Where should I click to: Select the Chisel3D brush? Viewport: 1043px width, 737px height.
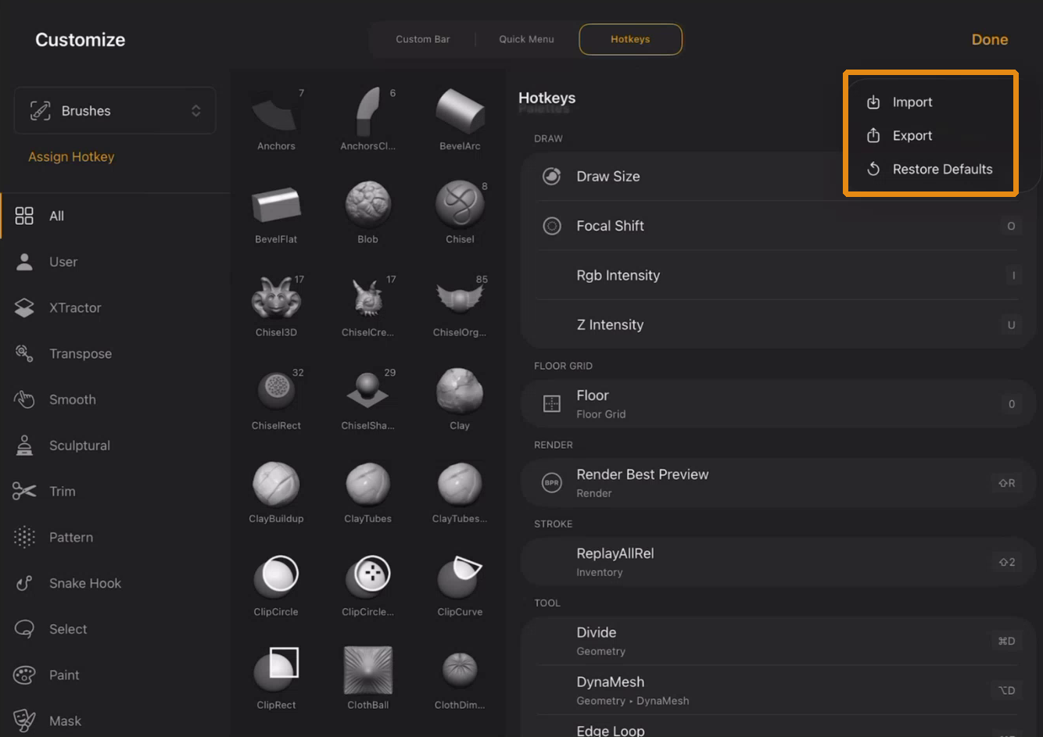276,305
